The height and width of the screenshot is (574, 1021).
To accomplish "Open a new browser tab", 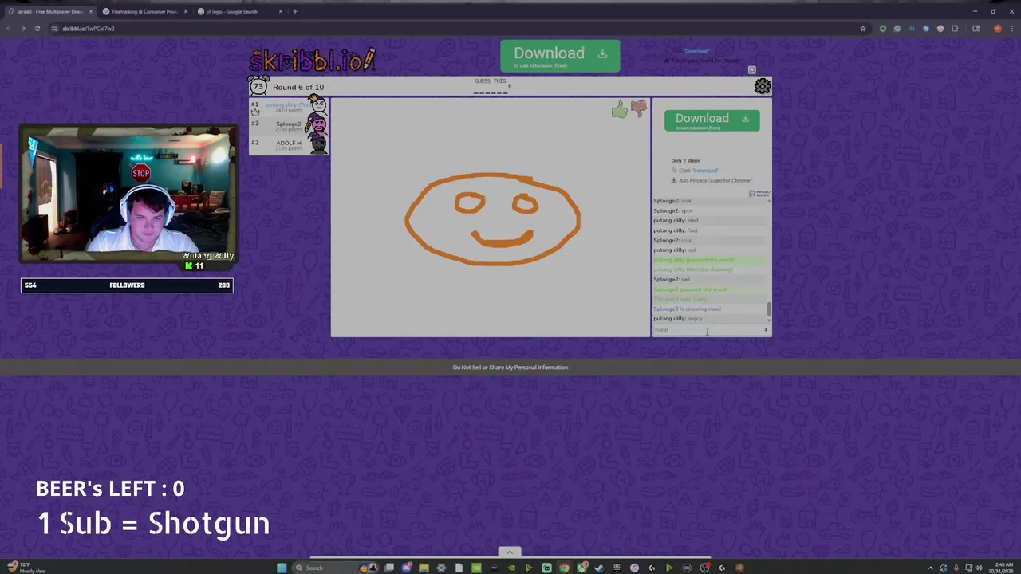I will click(x=295, y=11).
